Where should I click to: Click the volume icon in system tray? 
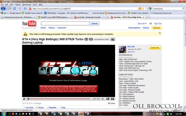(171, 114)
